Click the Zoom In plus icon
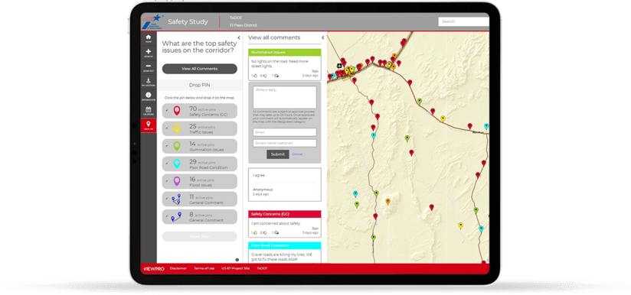The height and width of the screenshot is (295, 631). click(x=149, y=53)
